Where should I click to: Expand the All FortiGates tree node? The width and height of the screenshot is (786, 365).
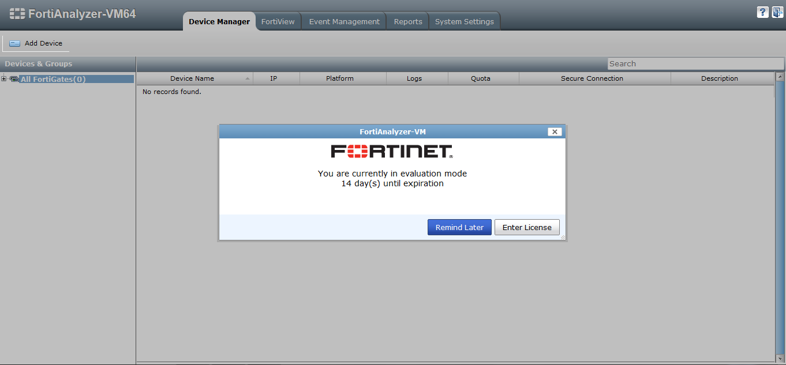(4, 79)
